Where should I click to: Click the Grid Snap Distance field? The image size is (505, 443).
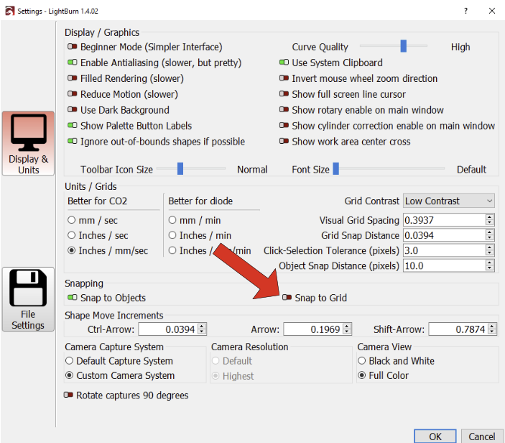[444, 235]
